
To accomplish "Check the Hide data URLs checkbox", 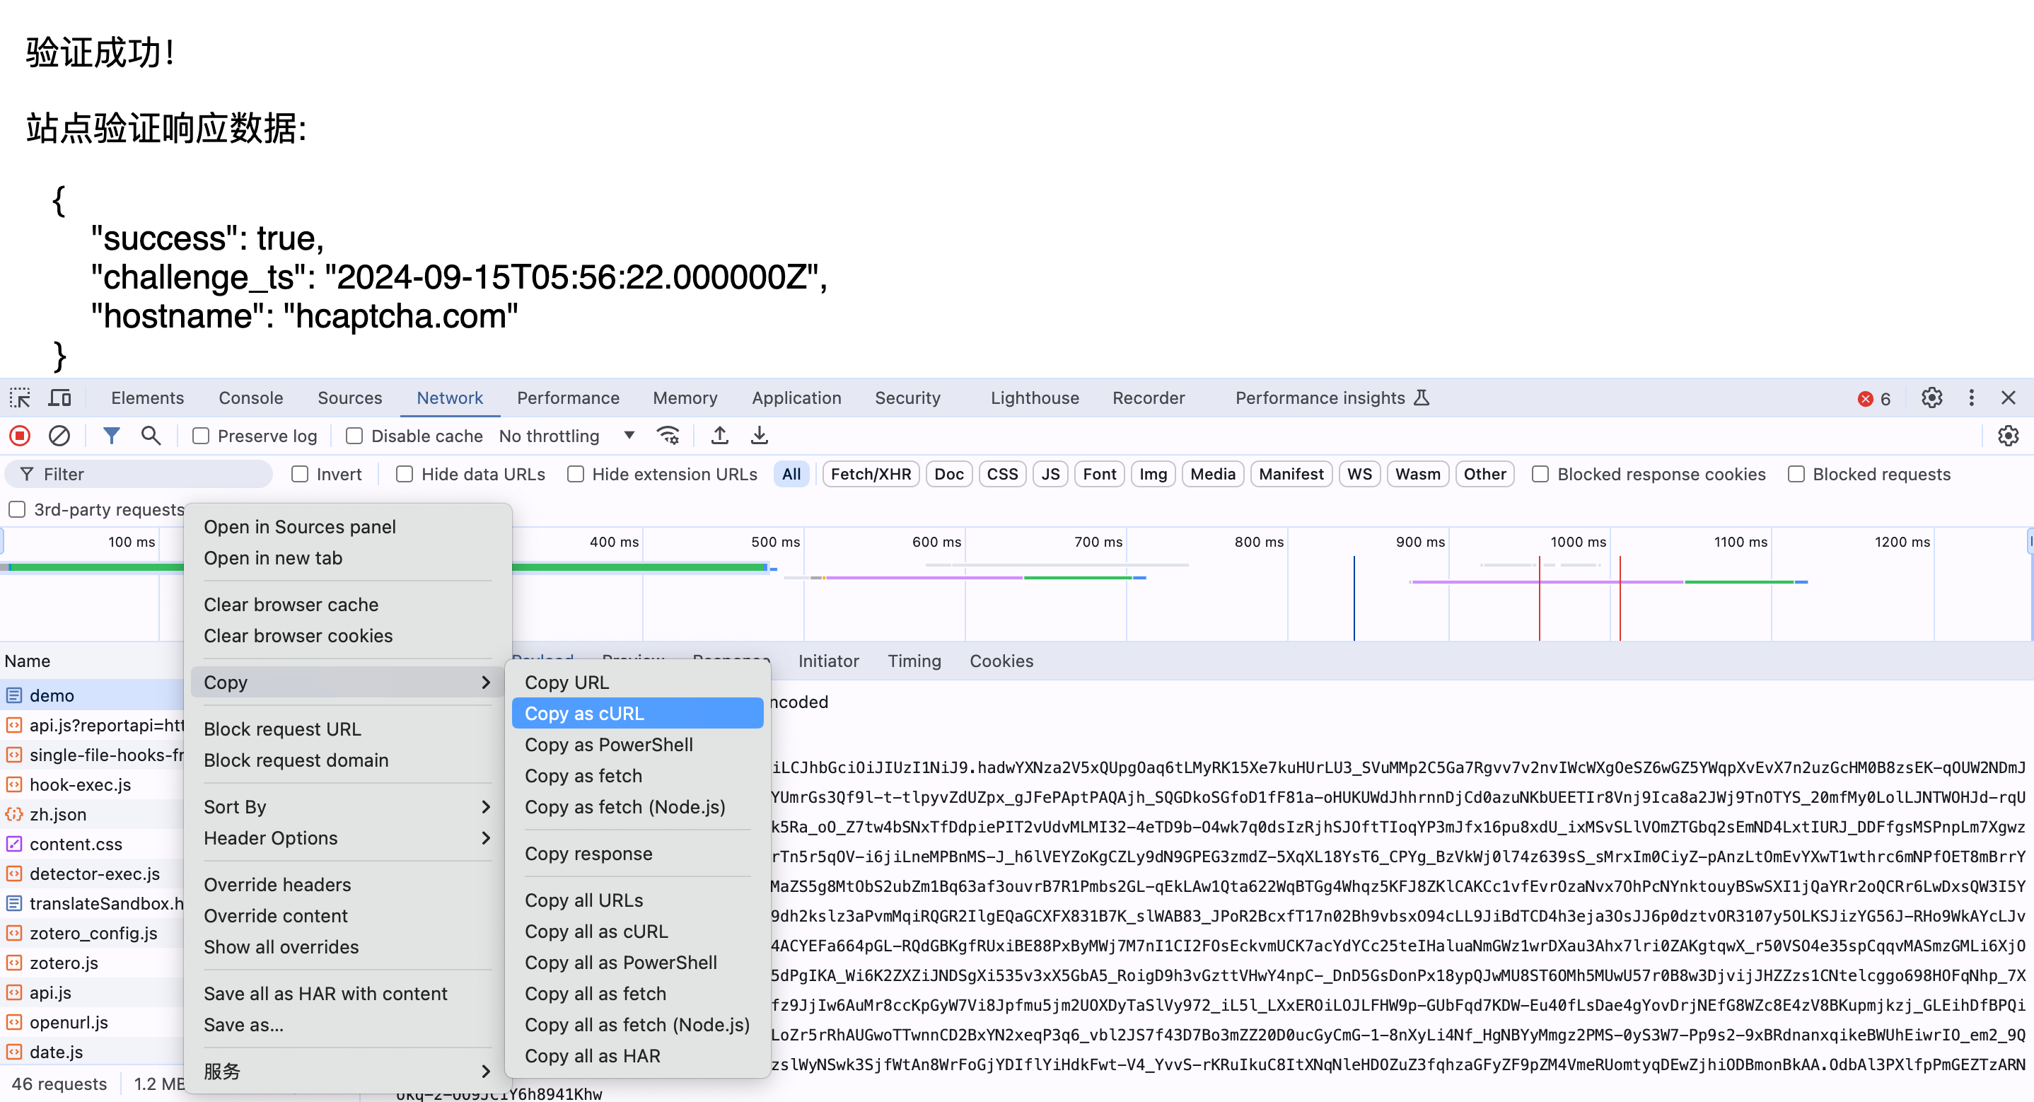I will (x=405, y=474).
